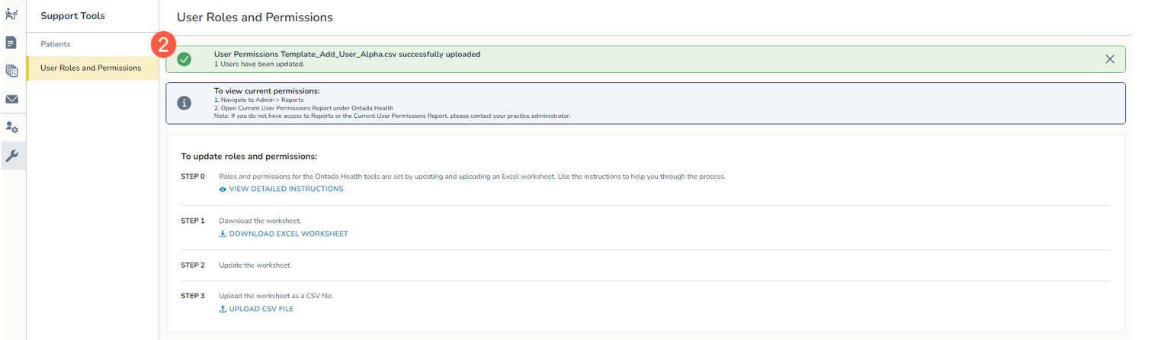
Task: Open the envelope messages icon
Action: [12, 99]
